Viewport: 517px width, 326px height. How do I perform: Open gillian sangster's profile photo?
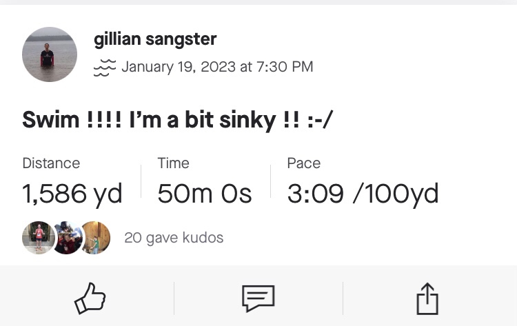pyautogui.click(x=50, y=54)
